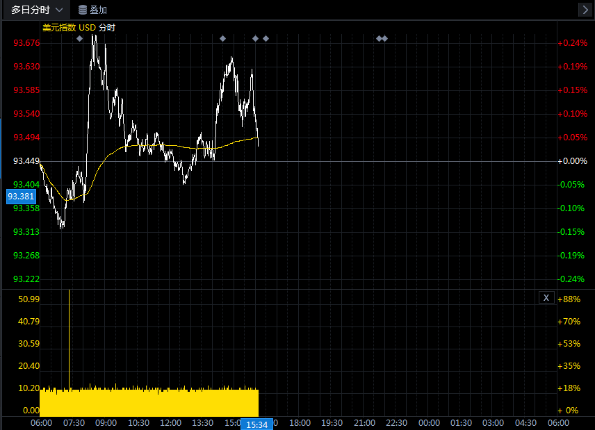
Task: Click the 美元指数 chart title
Action: [x=59, y=28]
